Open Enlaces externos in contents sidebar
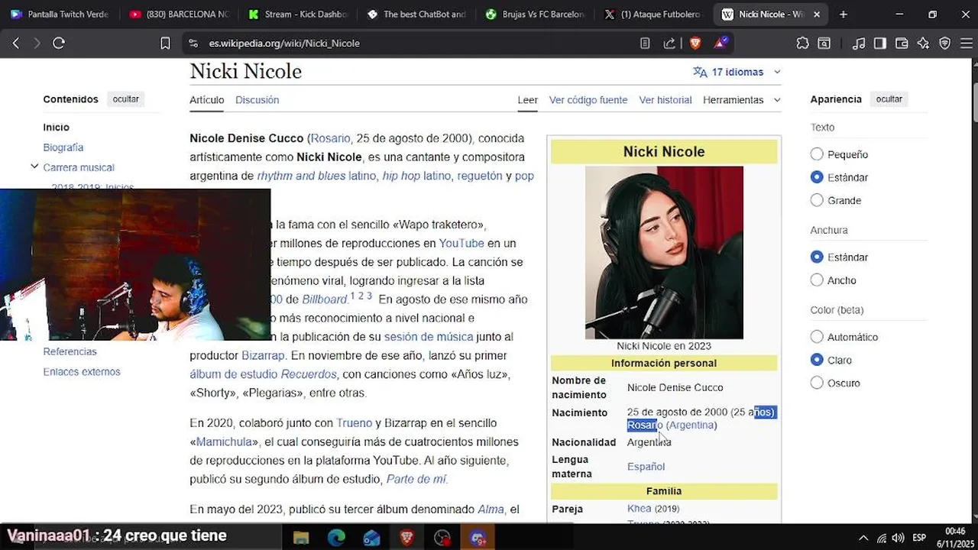Viewport: 978px width, 550px height. (82, 372)
